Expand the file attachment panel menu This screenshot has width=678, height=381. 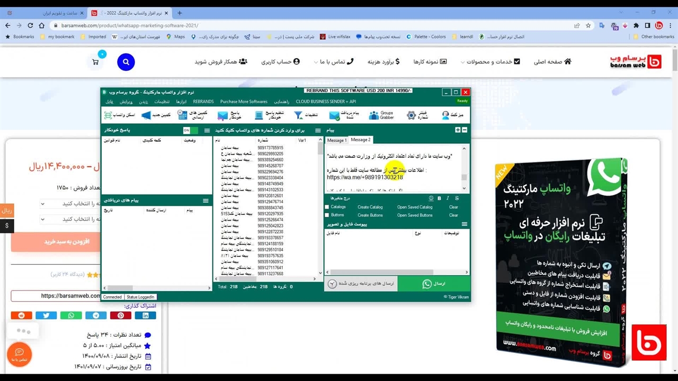coord(464,224)
